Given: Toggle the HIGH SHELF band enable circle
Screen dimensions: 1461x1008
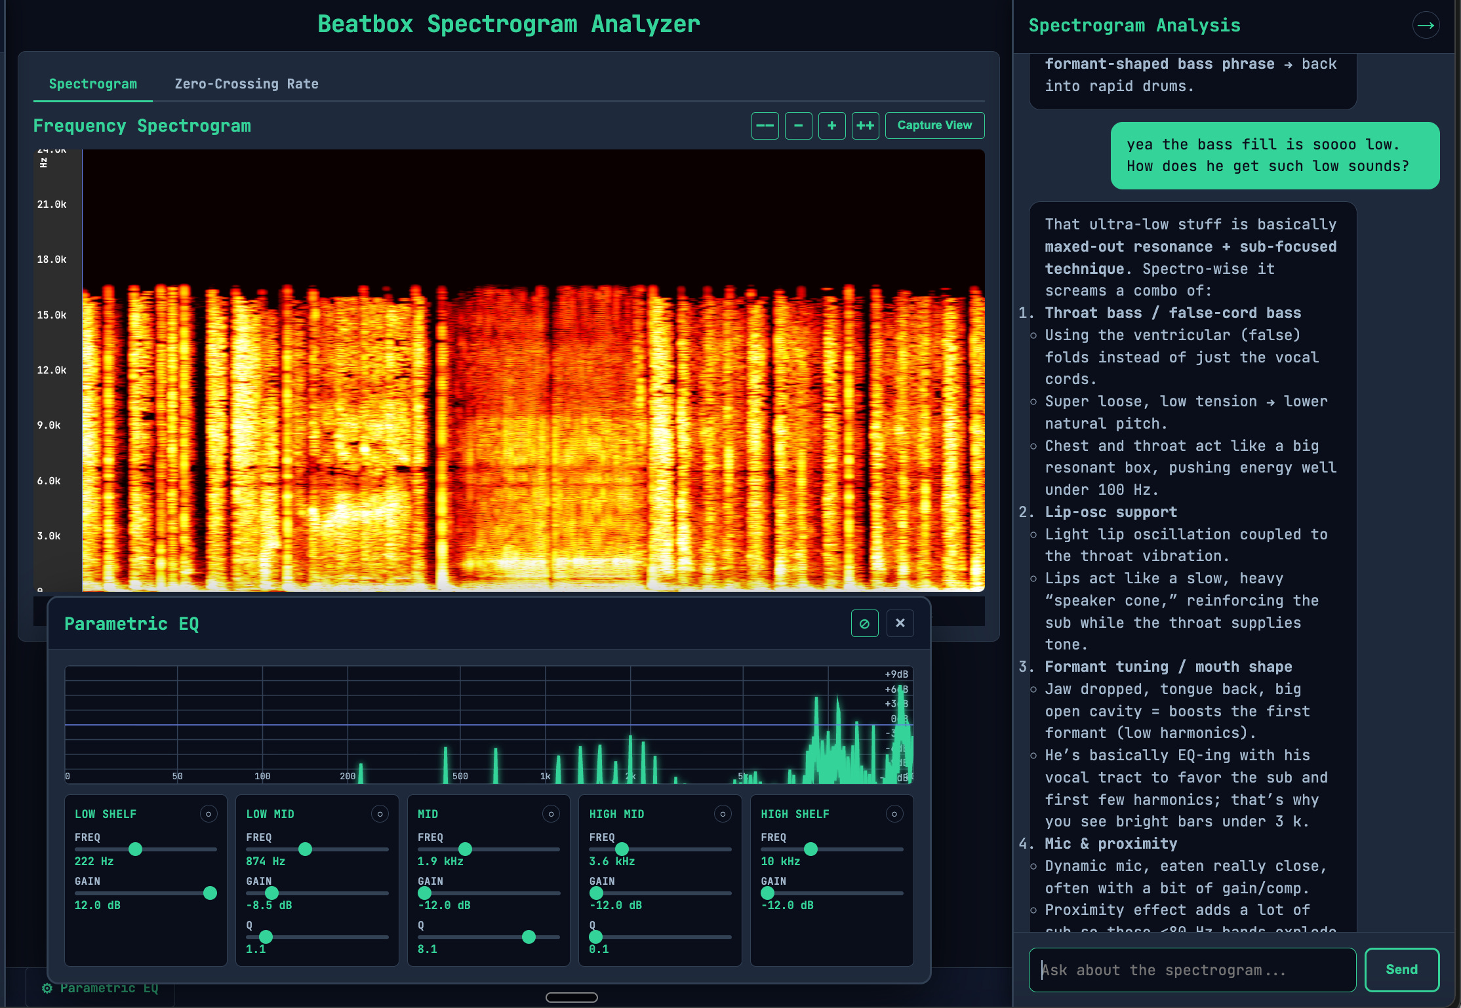Looking at the screenshot, I should pos(894,814).
